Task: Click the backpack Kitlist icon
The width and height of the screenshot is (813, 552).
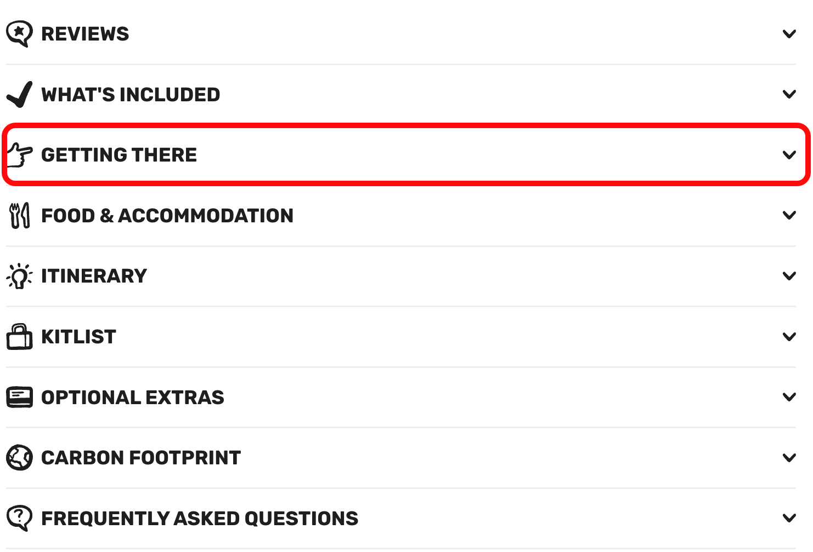Action: pyautogui.click(x=19, y=336)
